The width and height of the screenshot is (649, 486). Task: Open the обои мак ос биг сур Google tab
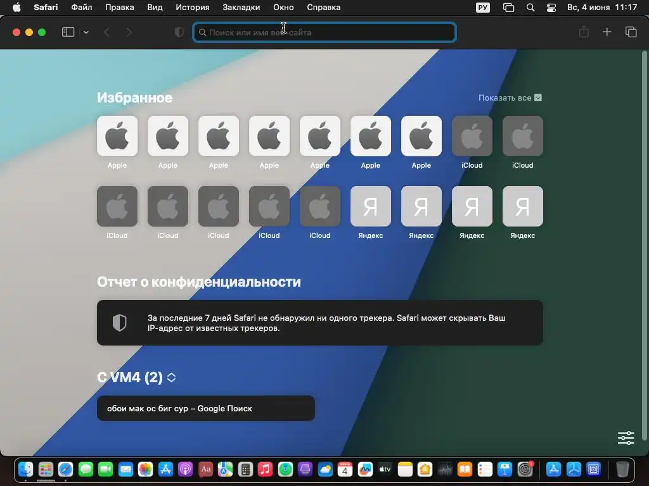[206, 408]
